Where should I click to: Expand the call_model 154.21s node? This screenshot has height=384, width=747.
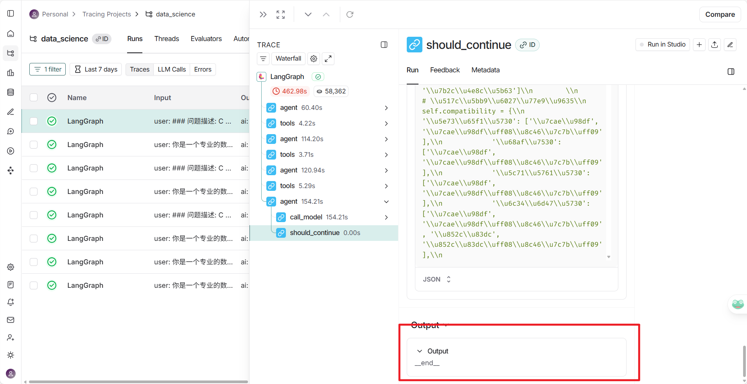click(x=386, y=217)
